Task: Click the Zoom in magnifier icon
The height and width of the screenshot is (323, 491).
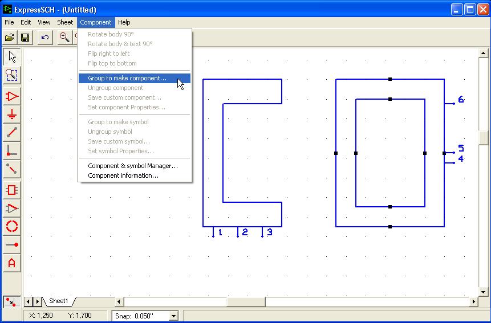Action: coord(64,38)
